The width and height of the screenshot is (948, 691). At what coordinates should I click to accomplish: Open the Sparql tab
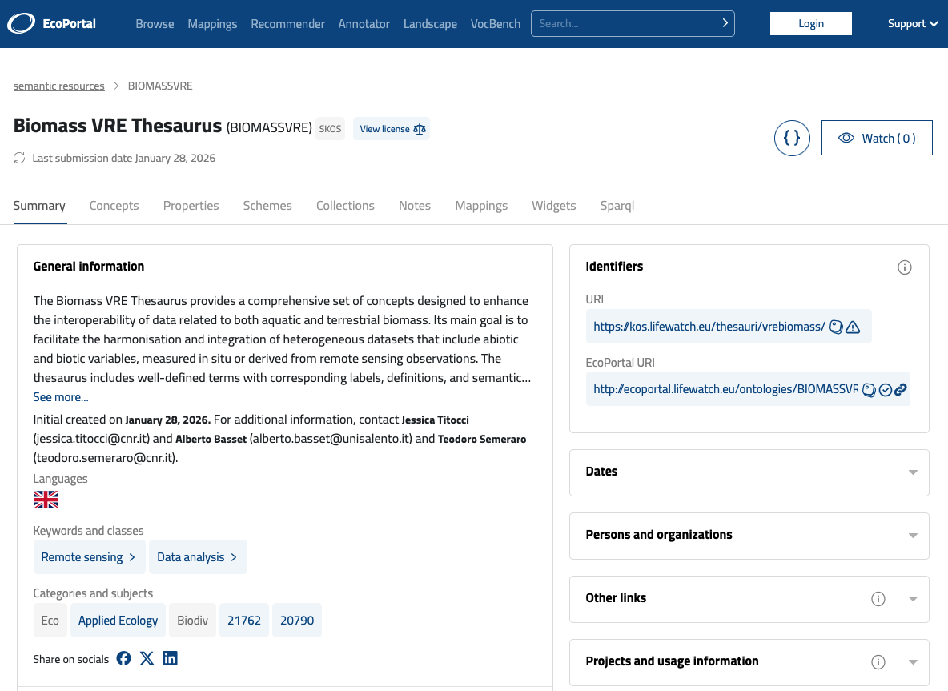617,206
